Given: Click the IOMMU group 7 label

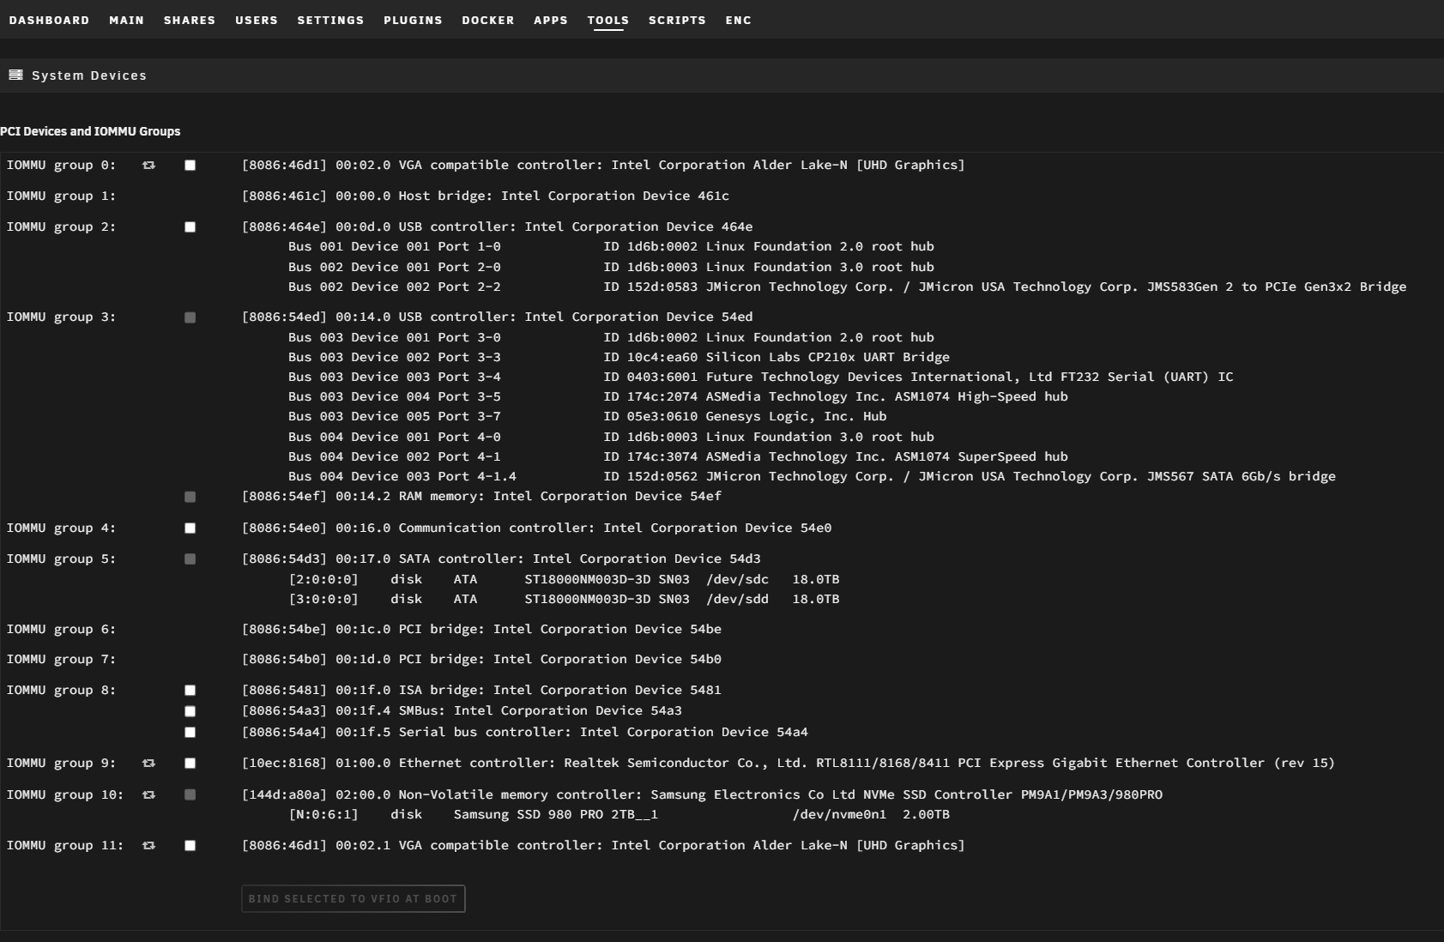Looking at the screenshot, I should point(61,660).
